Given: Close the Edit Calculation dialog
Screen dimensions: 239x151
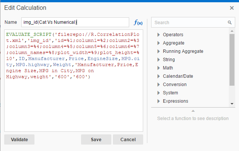Looking at the screenshot, I should pos(232,8).
